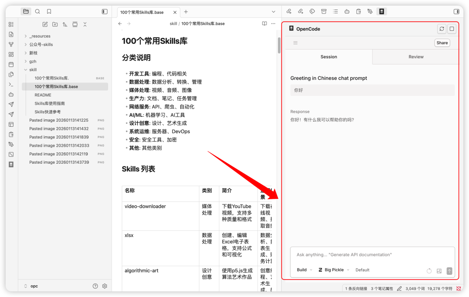The height and width of the screenshot is (297, 469).
Task: Open the Build mode dropdown in OpenCode
Action: [304, 270]
